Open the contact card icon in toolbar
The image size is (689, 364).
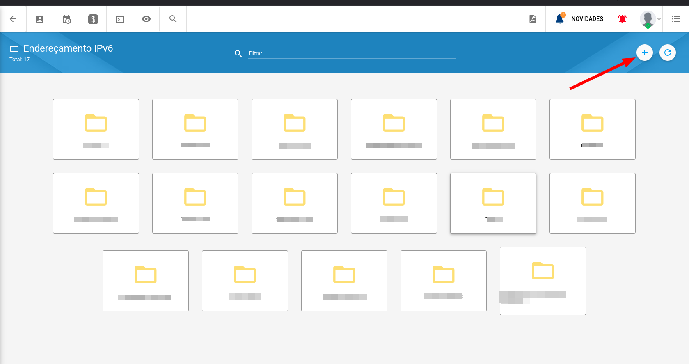click(40, 19)
